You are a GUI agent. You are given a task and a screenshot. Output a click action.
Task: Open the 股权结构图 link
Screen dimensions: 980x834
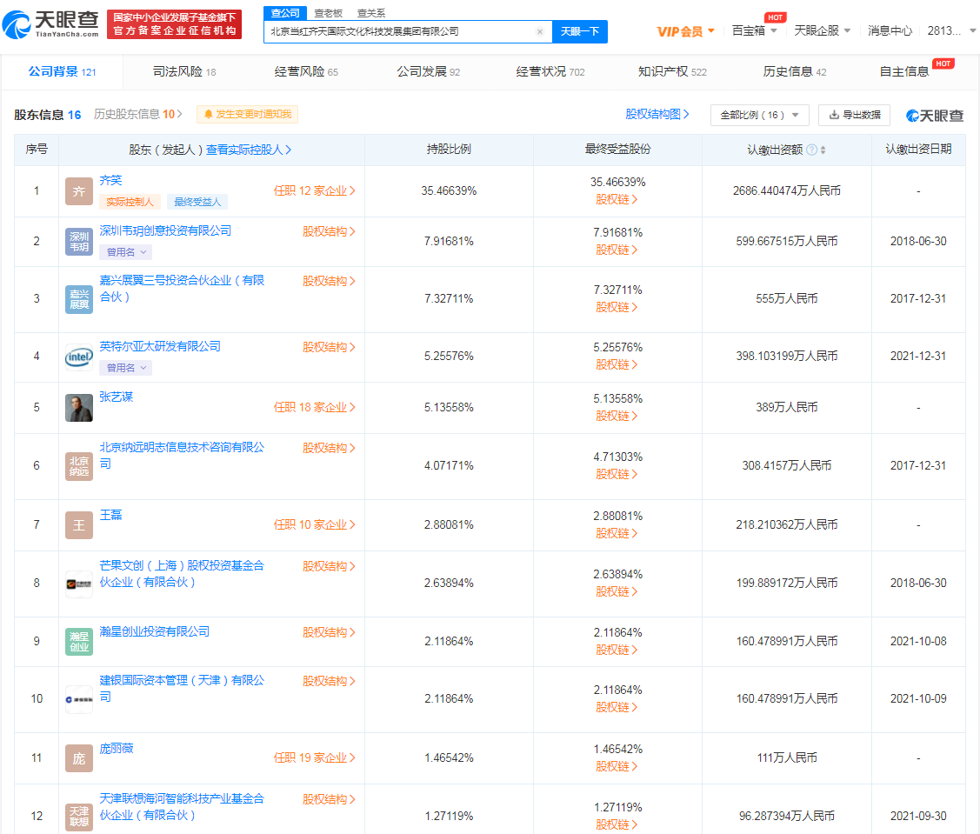coord(657,114)
